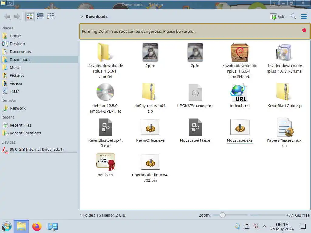The height and width of the screenshot is (233, 311).
Task: Click Downloads in the location bar
Action: (96, 16)
